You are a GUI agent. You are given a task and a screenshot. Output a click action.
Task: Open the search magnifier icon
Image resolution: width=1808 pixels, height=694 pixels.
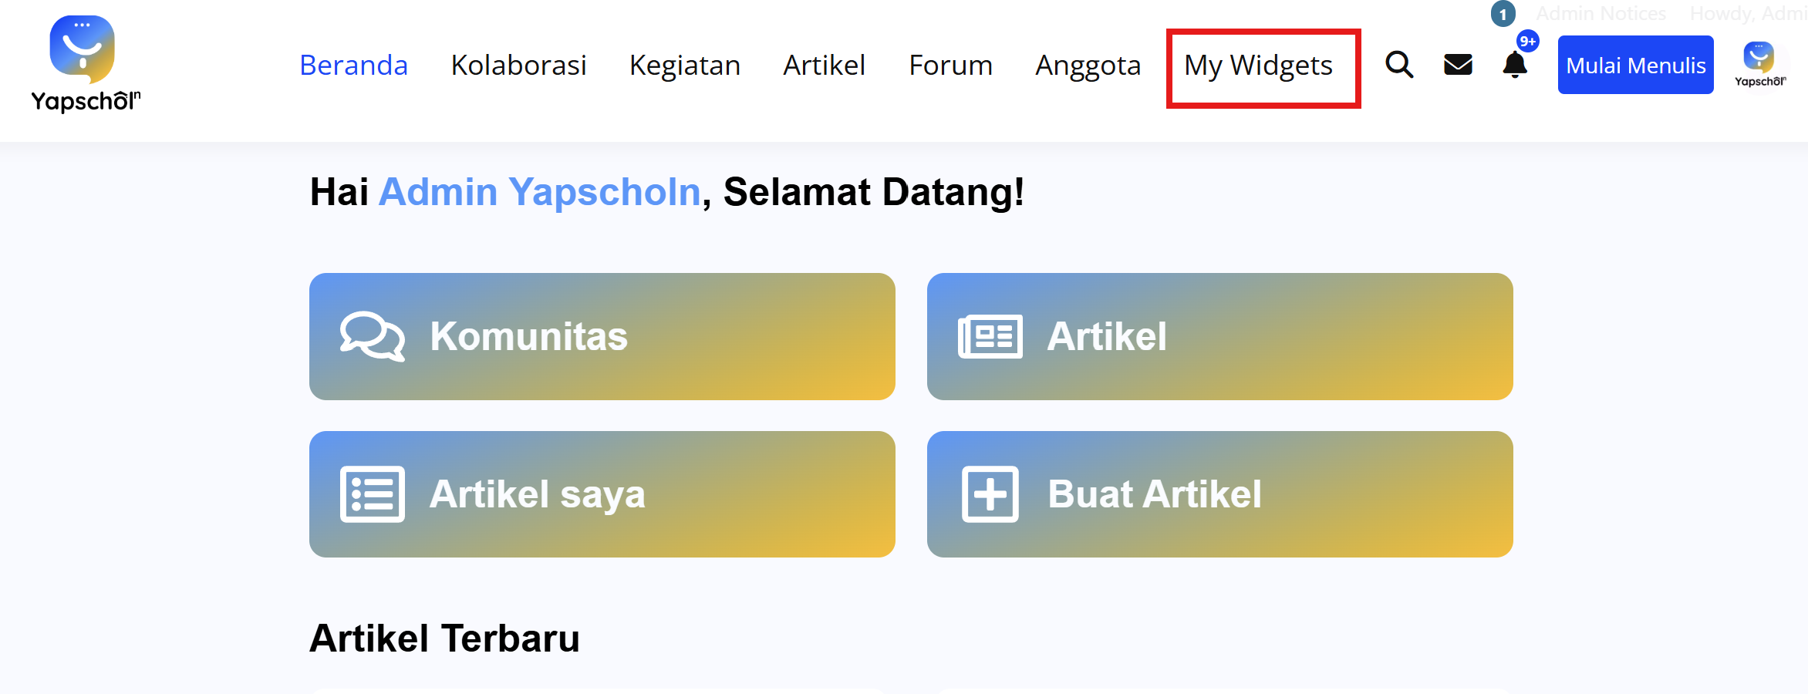point(1399,65)
